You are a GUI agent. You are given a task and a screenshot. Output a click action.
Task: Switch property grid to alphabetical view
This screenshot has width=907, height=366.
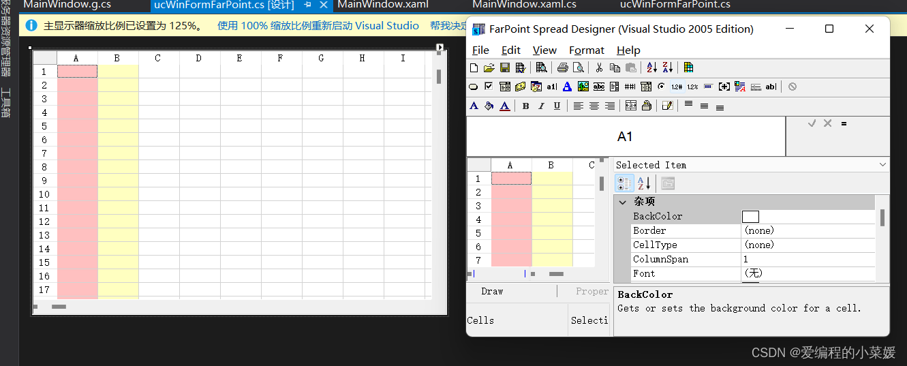644,183
